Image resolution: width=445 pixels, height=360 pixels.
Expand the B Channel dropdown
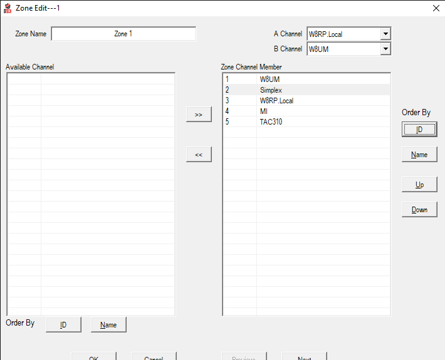(385, 49)
